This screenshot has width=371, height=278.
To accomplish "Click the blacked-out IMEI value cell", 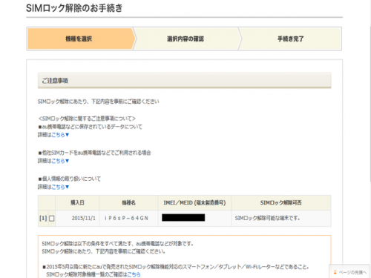I will pos(194,219).
